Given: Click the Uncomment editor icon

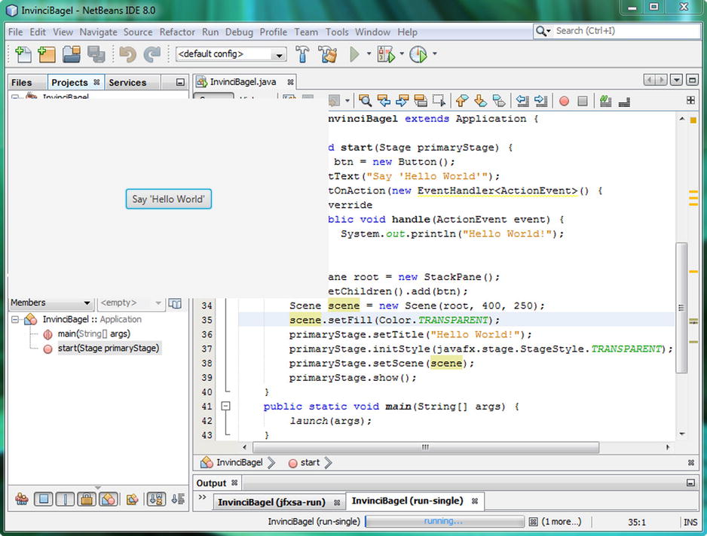Looking at the screenshot, I should (624, 102).
